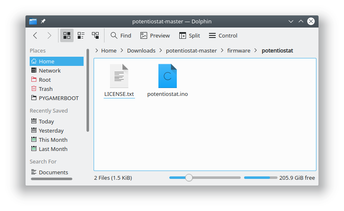Open the PYGAMERBOOT device
This screenshot has width=344, height=211.
tap(56, 98)
